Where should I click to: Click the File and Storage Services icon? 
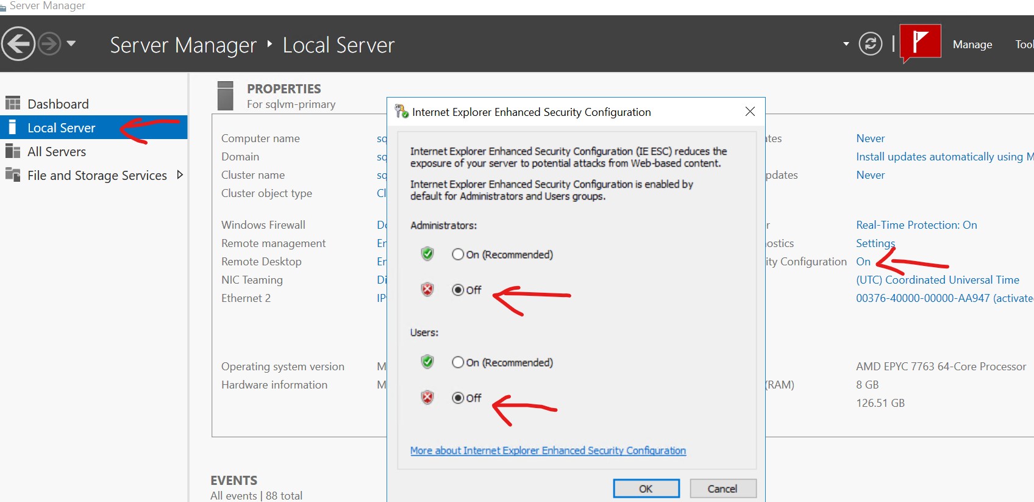pyautogui.click(x=13, y=174)
